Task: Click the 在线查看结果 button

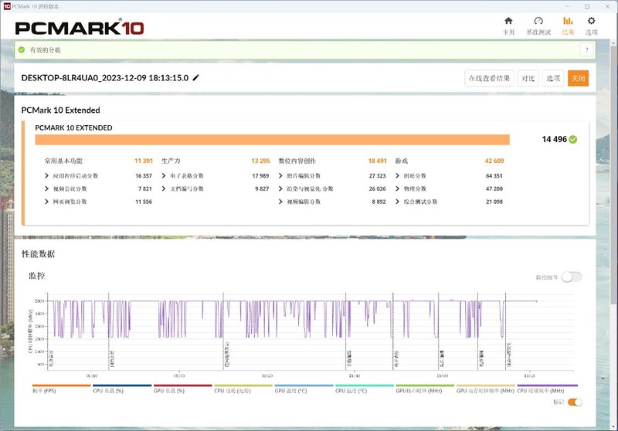Action: [489, 79]
